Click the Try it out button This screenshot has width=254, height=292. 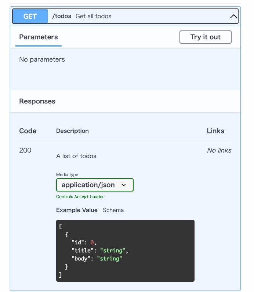[x=205, y=37]
